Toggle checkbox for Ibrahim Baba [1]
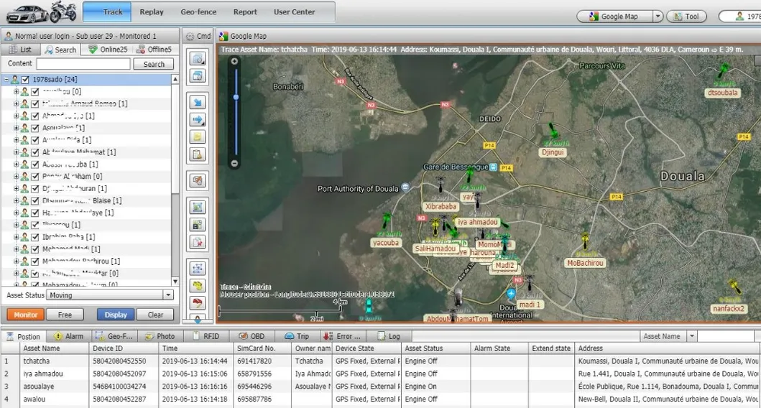Image resolution: width=761 pixels, height=408 pixels. click(35, 237)
